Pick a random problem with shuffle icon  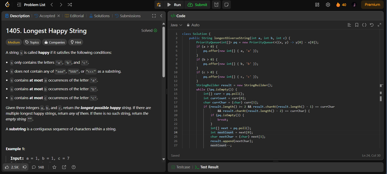click(70, 5)
